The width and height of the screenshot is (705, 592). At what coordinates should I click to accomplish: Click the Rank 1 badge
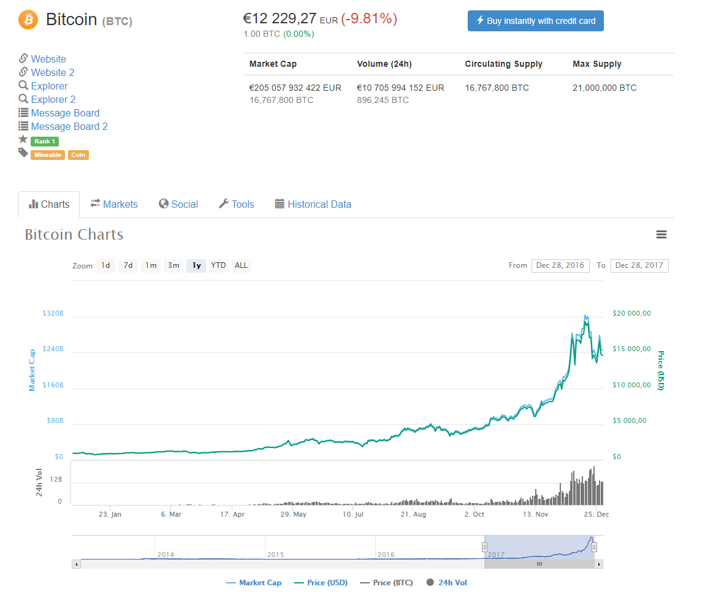[45, 141]
